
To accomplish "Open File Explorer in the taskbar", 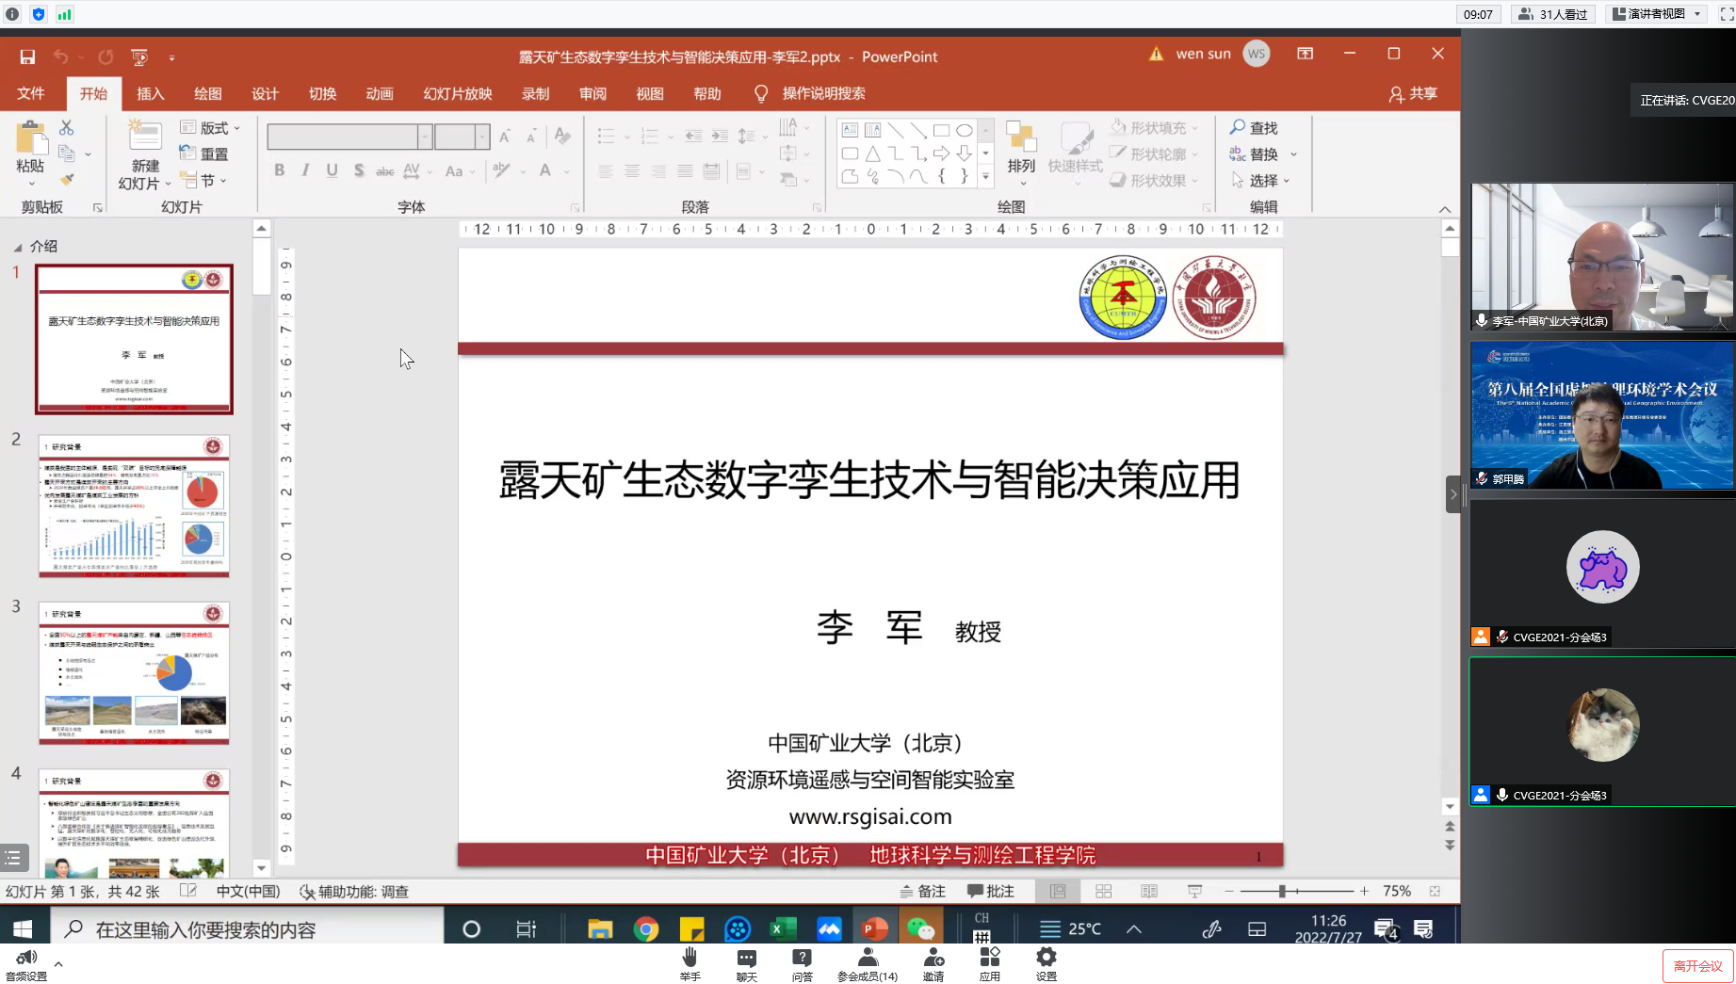I will [x=600, y=929].
